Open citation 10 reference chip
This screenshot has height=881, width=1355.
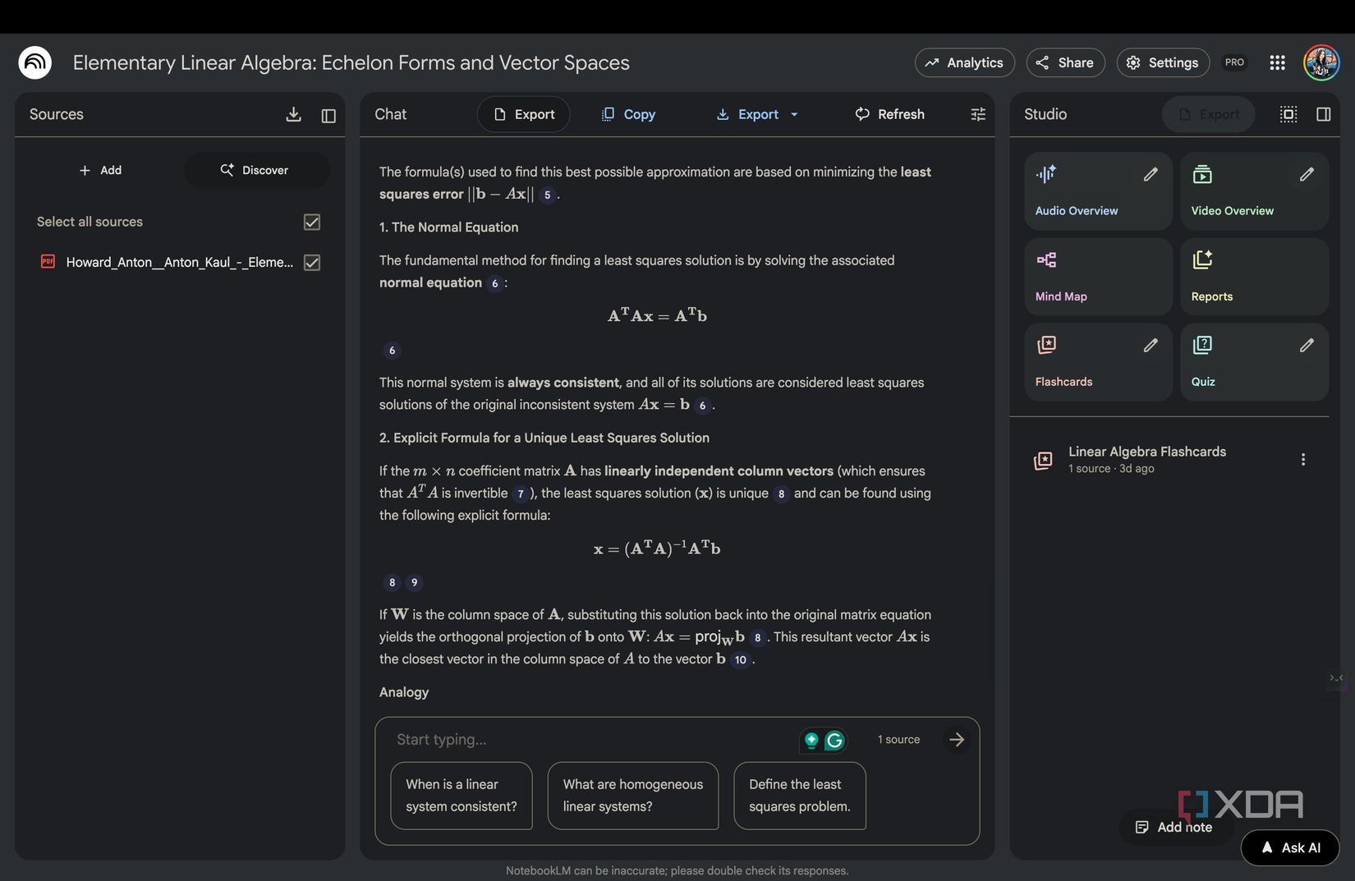[x=741, y=660]
